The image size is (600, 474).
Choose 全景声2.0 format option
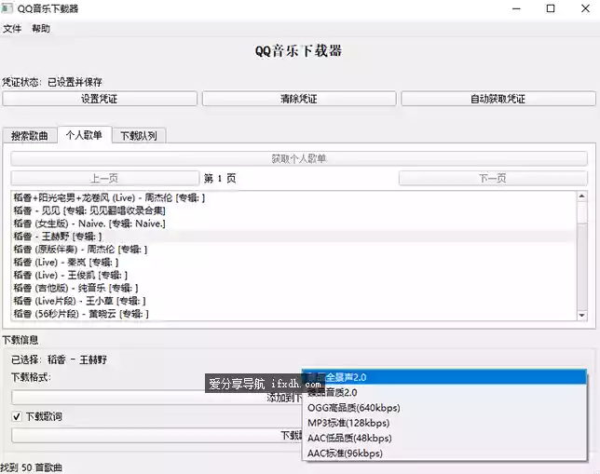[444, 377]
